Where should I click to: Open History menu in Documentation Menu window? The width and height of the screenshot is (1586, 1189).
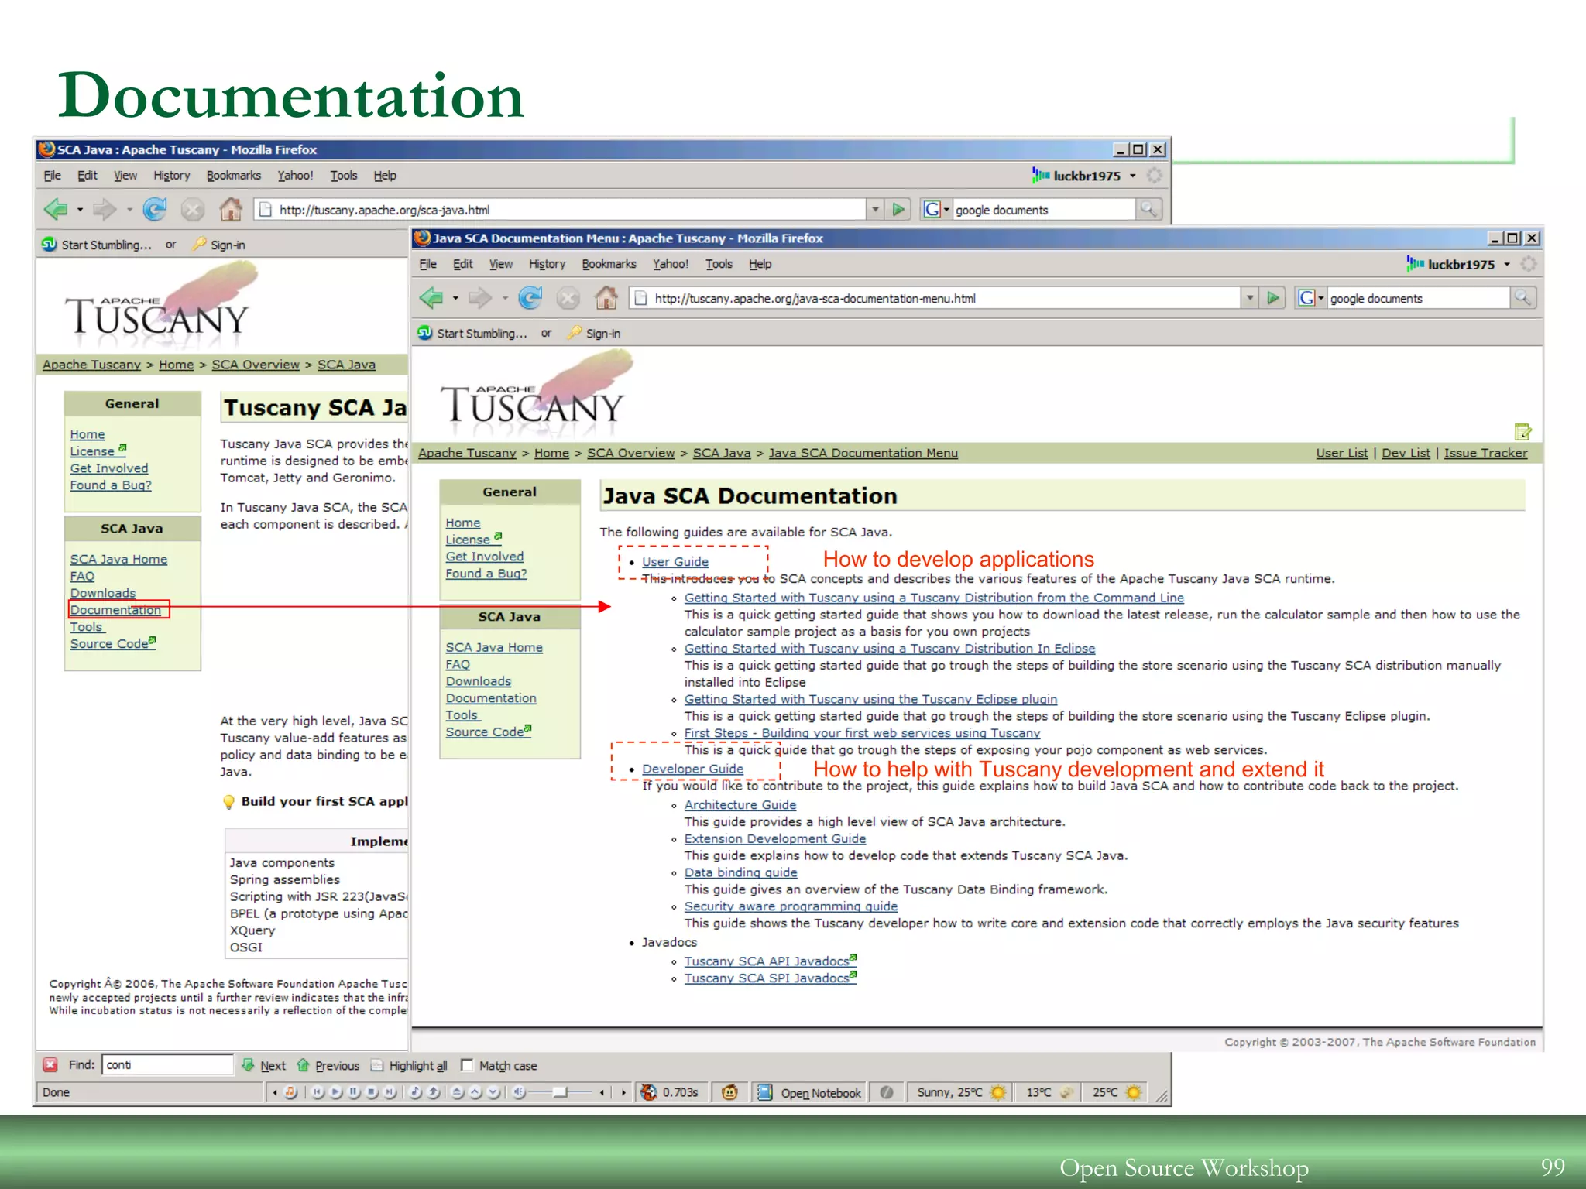tap(547, 264)
